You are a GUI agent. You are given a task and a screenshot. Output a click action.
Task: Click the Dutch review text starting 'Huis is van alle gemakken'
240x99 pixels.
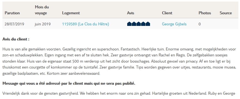pyautogui.click(x=119, y=61)
